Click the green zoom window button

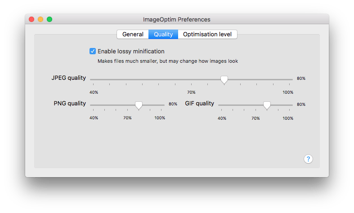click(49, 19)
